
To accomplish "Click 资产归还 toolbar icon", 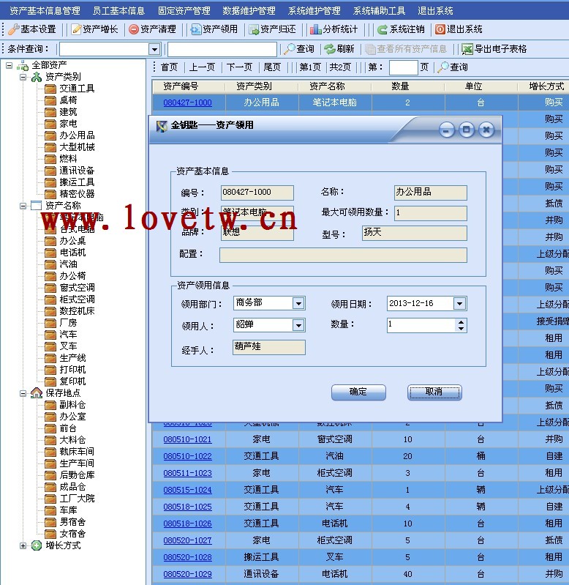I will coord(254,29).
